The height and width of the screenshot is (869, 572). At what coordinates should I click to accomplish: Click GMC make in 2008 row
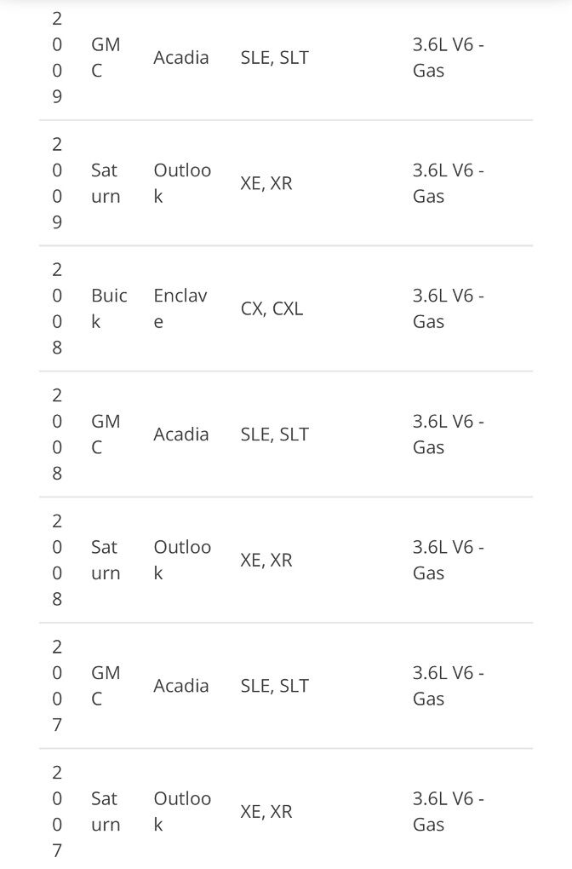pyautogui.click(x=106, y=434)
